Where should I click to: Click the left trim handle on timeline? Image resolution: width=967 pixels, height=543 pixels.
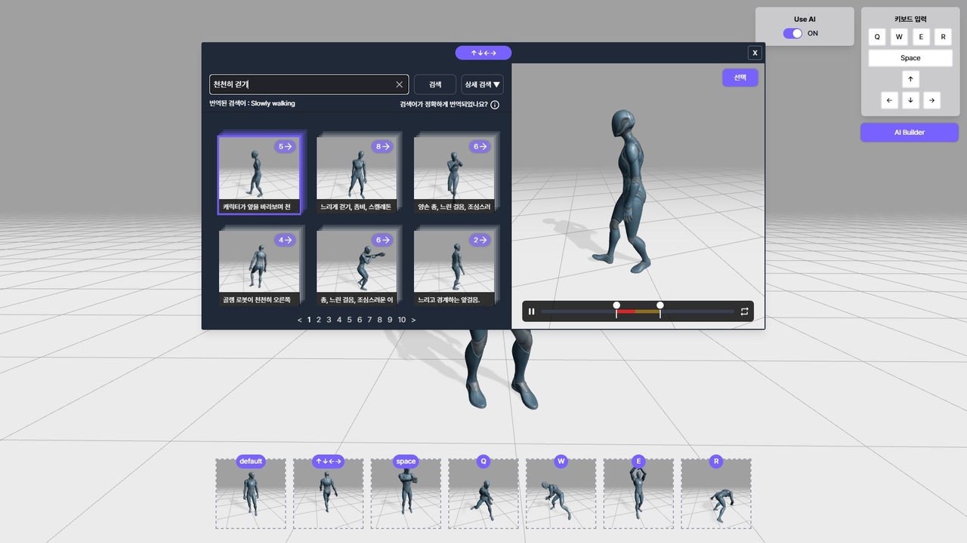tap(616, 305)
